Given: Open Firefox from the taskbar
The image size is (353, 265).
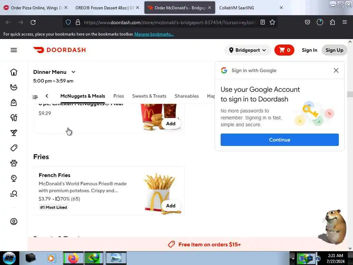Looking at the screenshot, I should pyautogui.click(x=73, y=258).
